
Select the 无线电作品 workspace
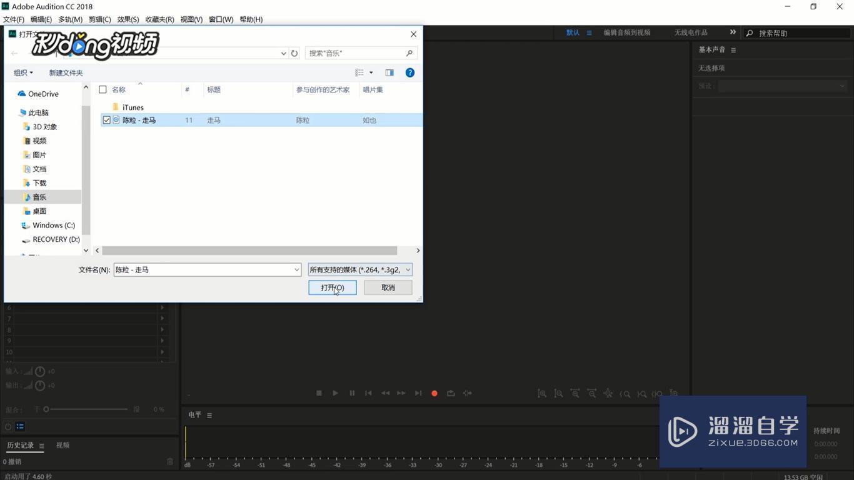click(x=691, y=32)
